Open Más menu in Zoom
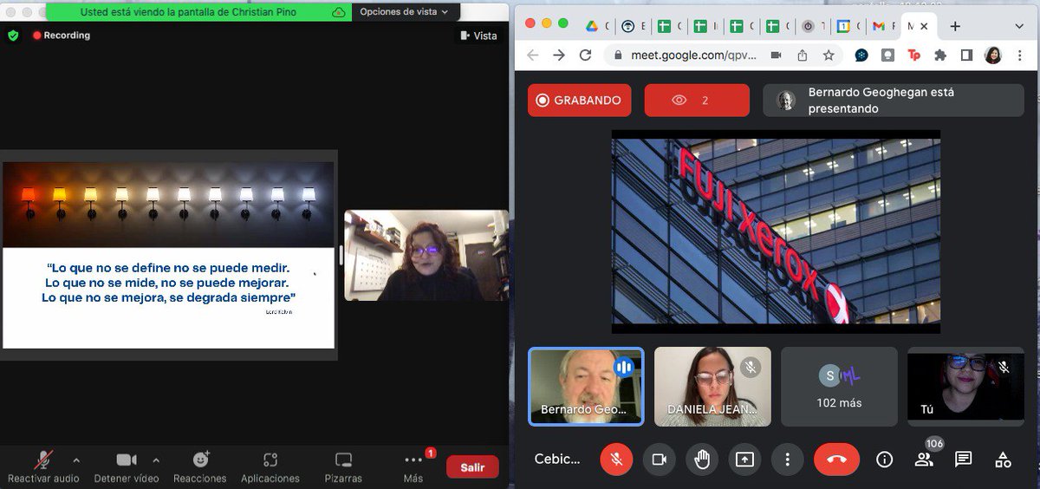This screenshot has width=1040, height=489. pos(413,467)
